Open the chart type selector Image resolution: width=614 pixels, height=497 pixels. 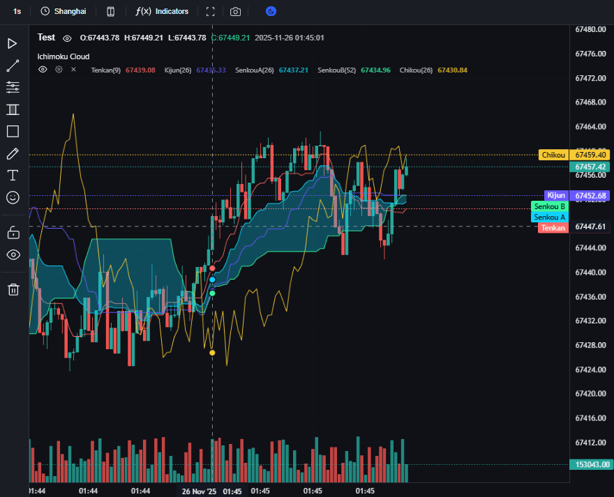click(110, 12)
